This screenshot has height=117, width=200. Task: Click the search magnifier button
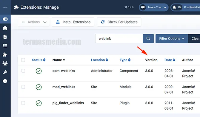pyautogui.click(x=148, y=38)
